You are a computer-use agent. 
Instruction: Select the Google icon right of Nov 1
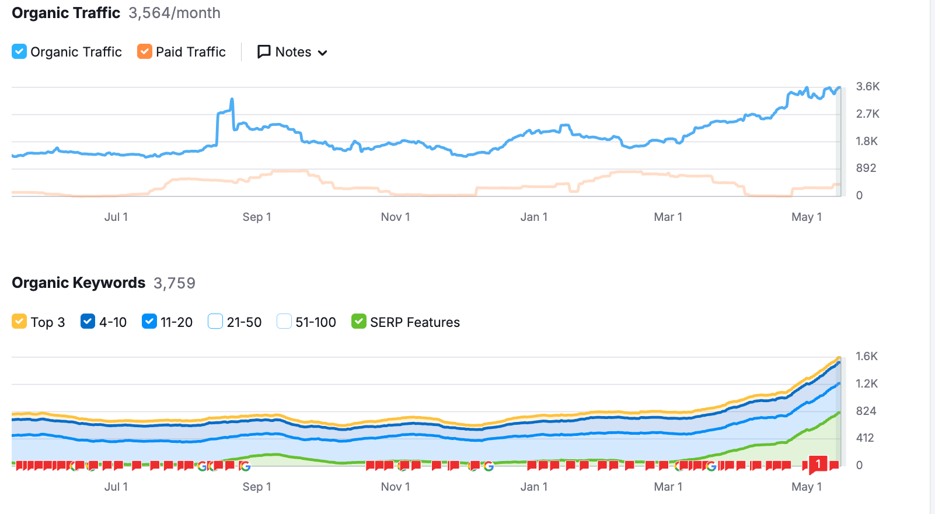point(489,466)
